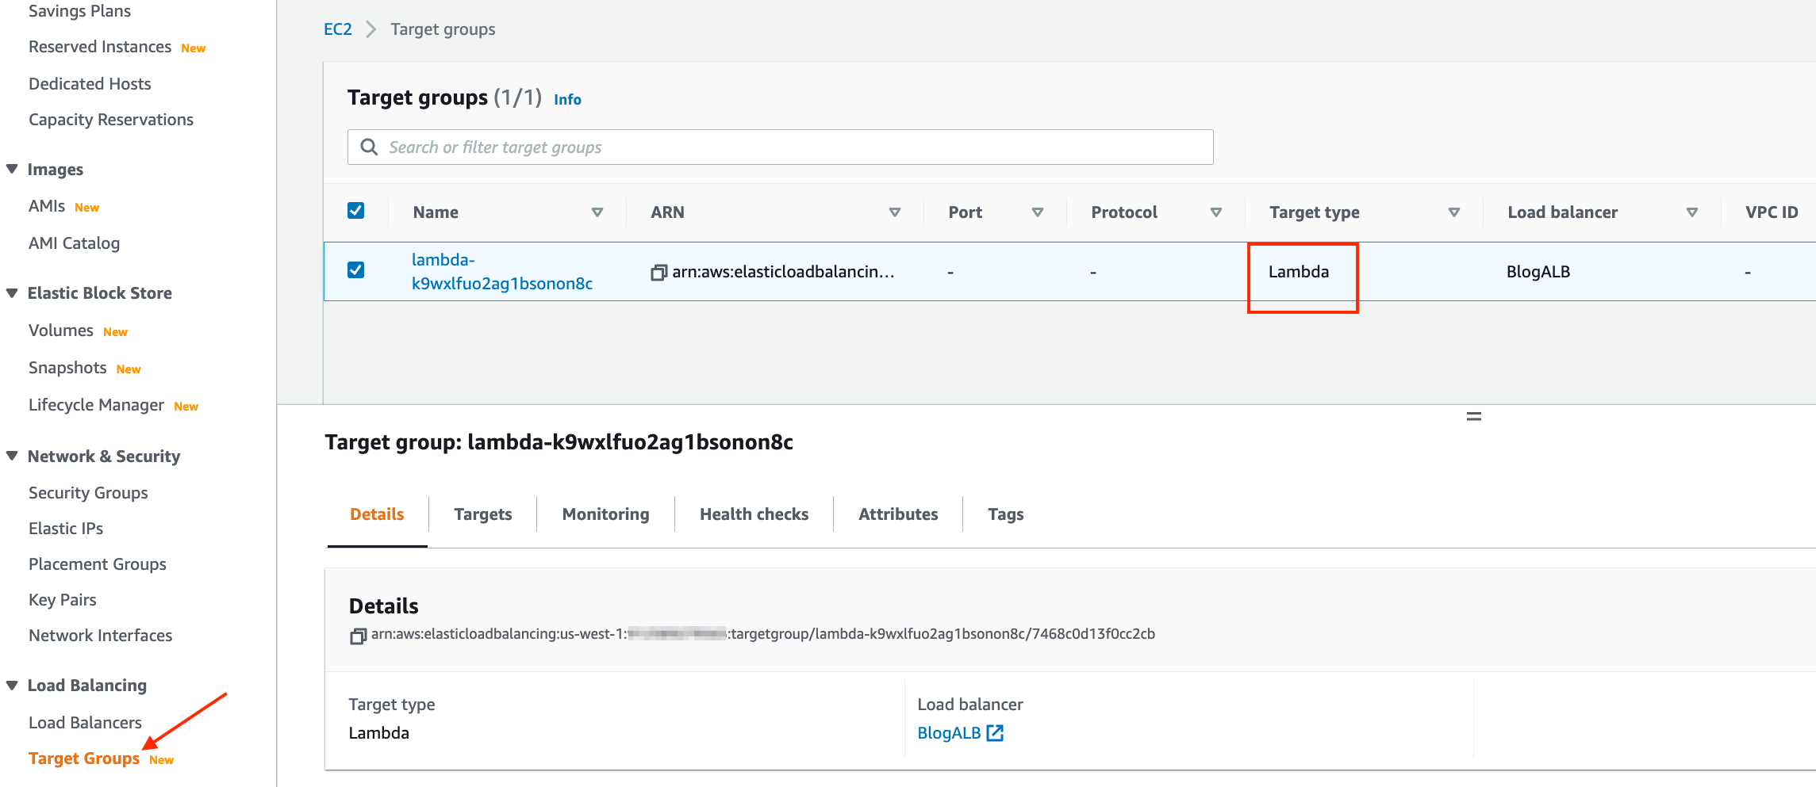Open the Health checks tab
Viewport: 1816px width, 787px height.
(x=754, y=514)
